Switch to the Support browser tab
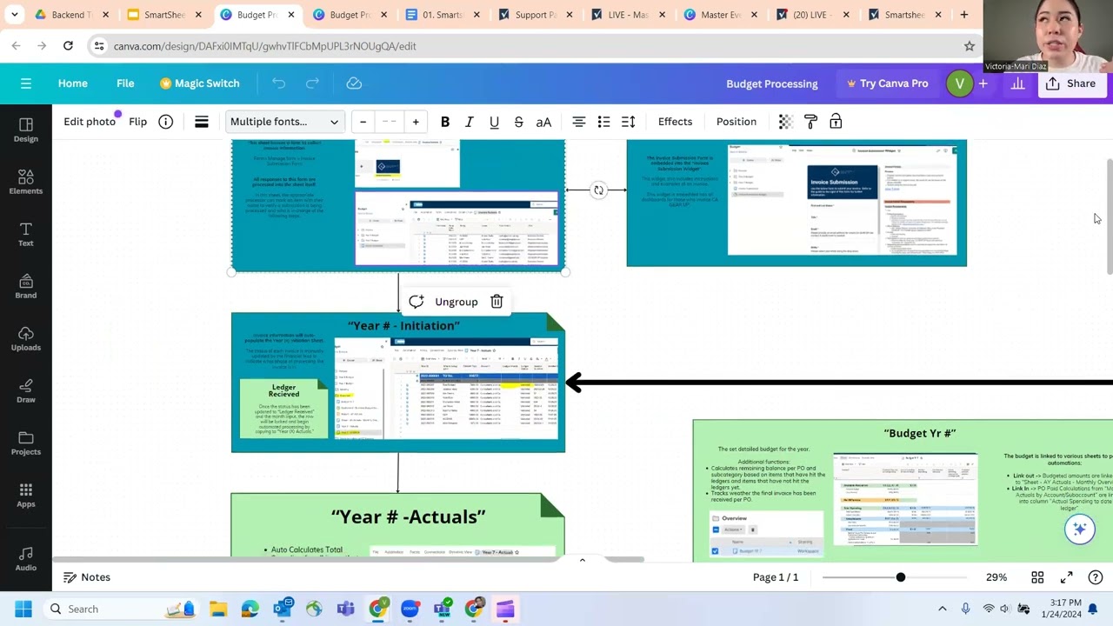 (x=535, y=15)
